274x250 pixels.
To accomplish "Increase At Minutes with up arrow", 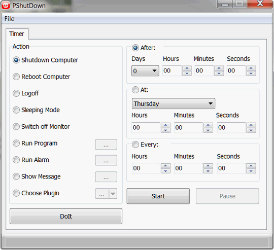I will 208,125.
